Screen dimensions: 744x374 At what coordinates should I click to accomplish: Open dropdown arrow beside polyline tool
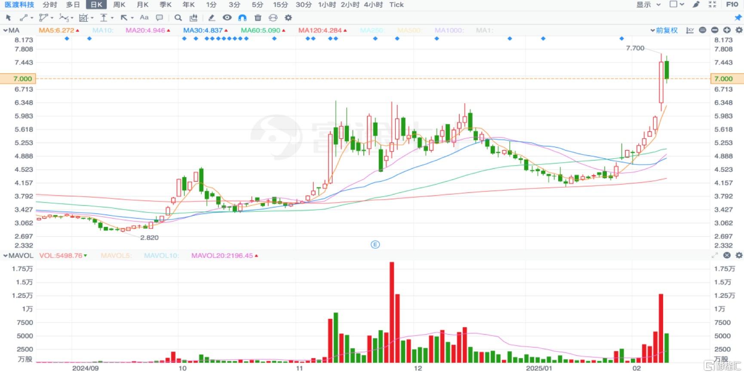tap(52, 18)
